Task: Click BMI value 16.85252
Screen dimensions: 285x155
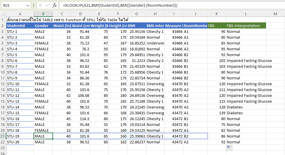Action: [x=136, y=43]
